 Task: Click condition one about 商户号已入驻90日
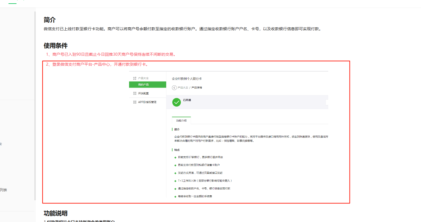click(x=111, y=54)
